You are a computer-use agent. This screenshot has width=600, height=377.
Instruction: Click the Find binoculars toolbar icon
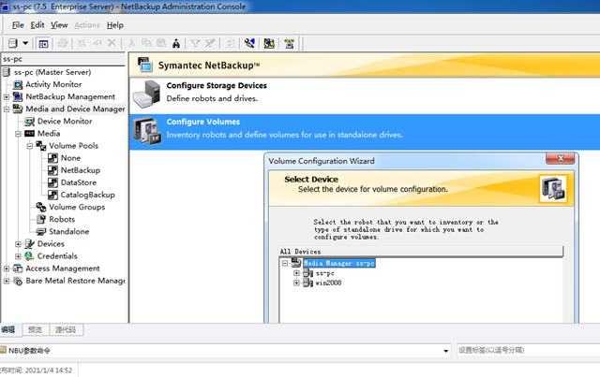click(176, 43)
